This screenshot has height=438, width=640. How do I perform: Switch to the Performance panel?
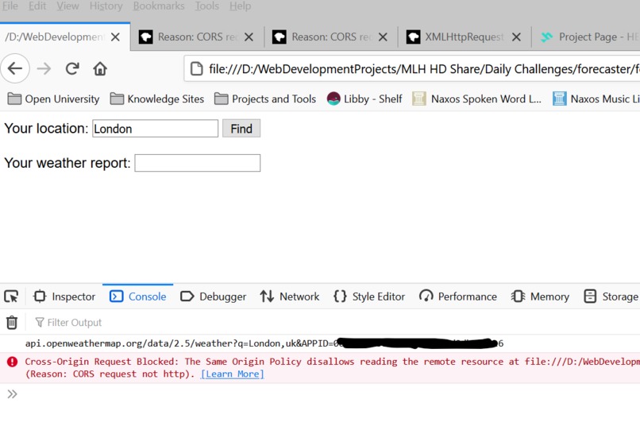coord(458,297)
